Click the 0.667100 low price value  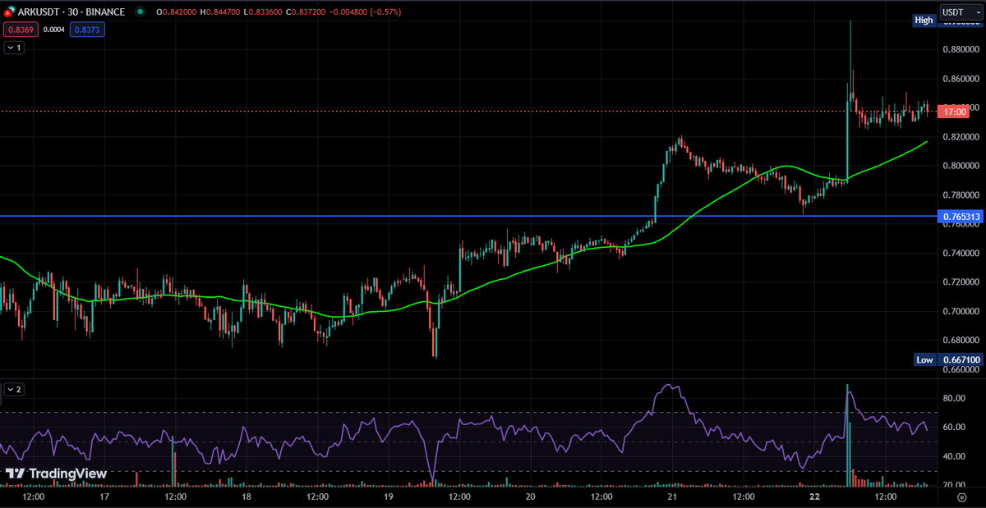(x=960, y=359)
